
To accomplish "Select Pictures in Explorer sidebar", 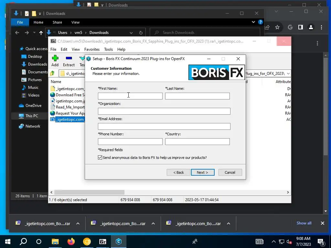I will coord(32,80).
